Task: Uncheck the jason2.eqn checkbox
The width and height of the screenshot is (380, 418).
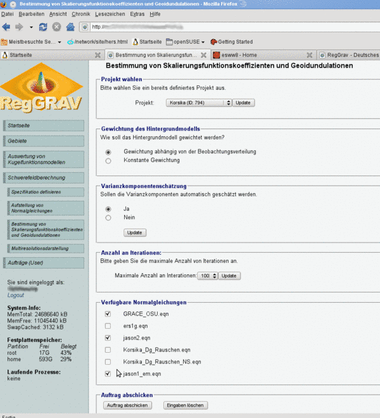Action: pos(108,338)
